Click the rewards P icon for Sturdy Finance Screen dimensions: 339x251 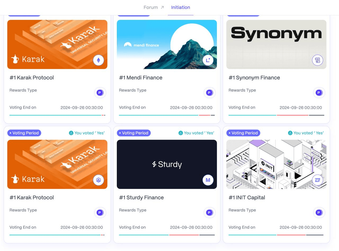click(209, 213)
